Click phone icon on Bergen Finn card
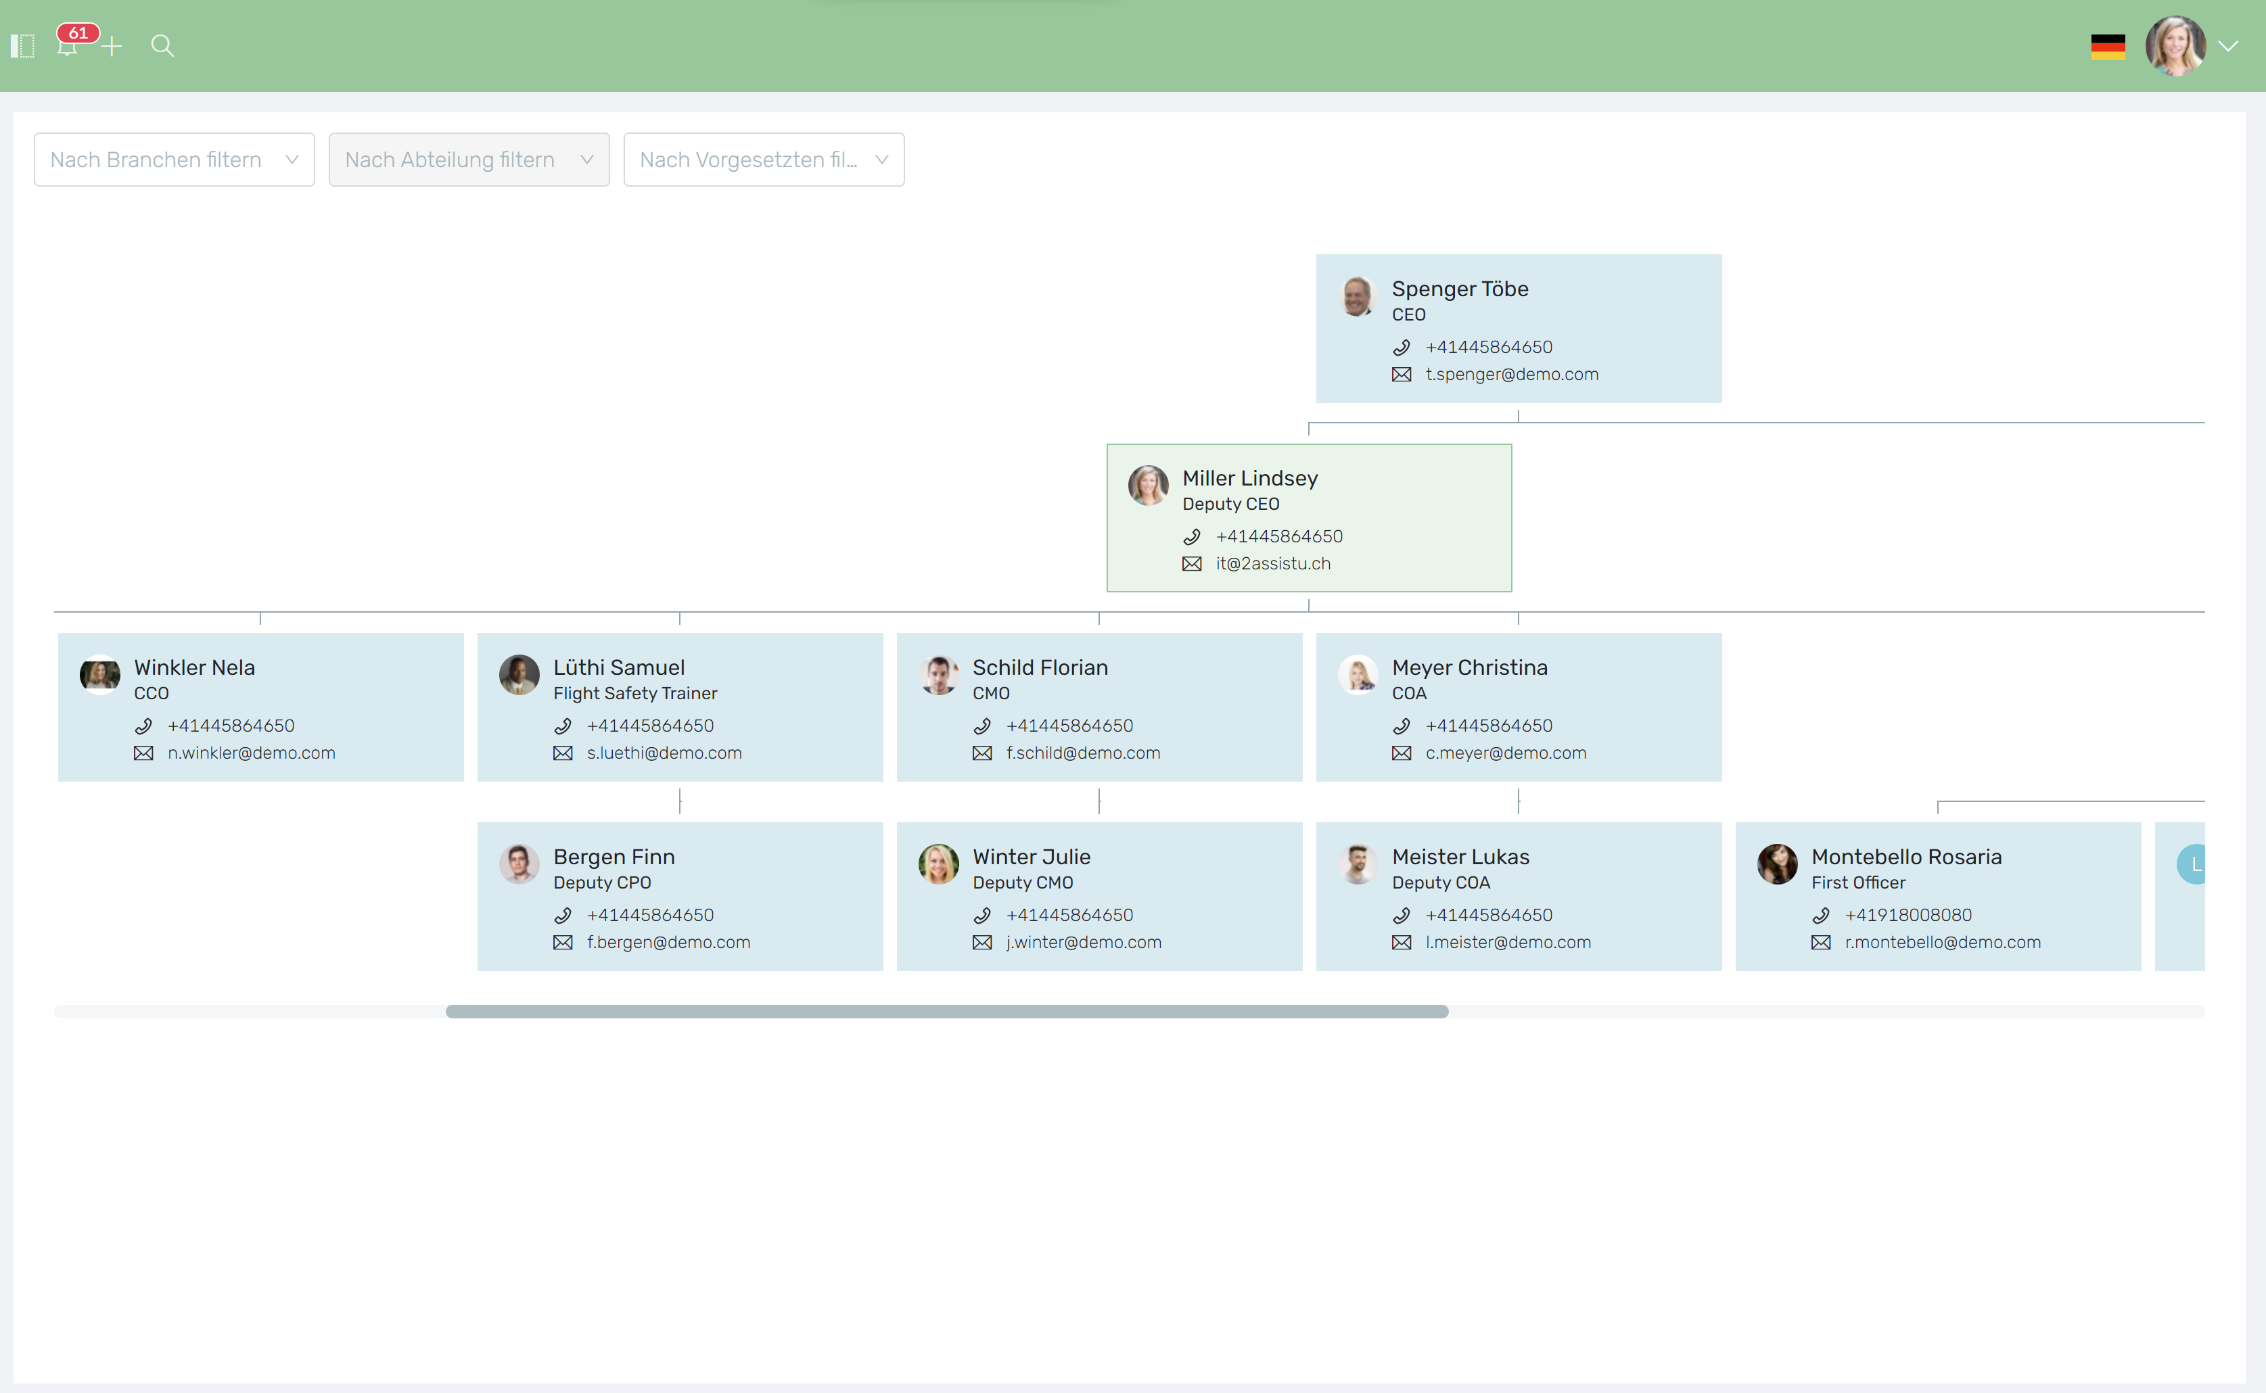Viewport: 2266px width, 1393px height. click(562, 916)
